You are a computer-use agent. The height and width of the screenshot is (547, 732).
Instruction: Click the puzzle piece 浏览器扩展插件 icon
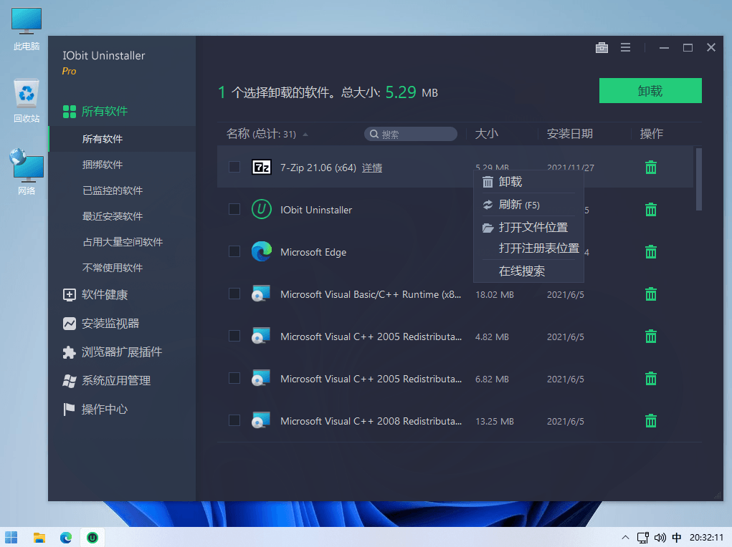point(69,352)
